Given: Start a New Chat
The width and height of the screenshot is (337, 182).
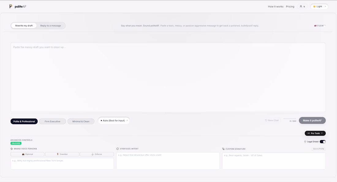Looking at the screenshot, I should 272,121.
